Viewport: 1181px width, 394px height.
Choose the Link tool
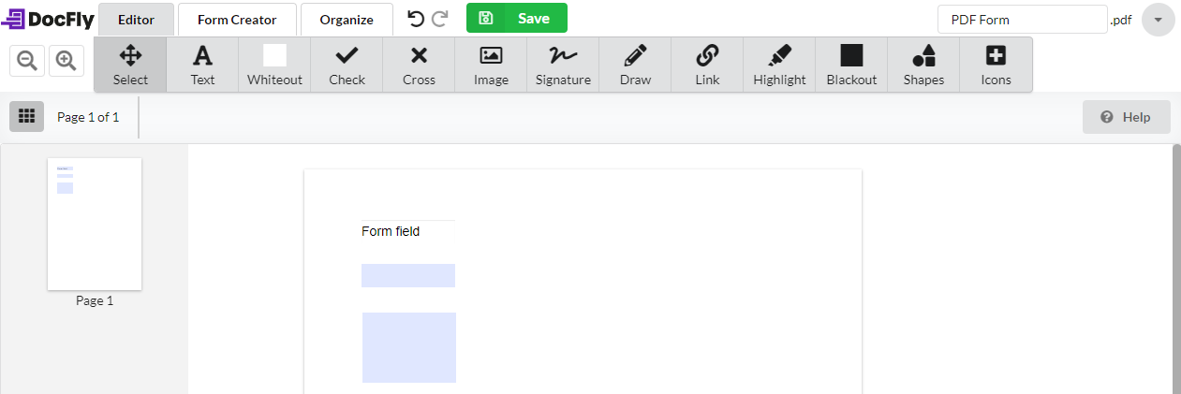(x=707, y=65)
